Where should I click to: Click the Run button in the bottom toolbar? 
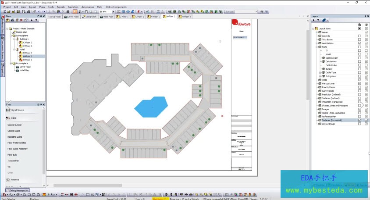(53, 194)
